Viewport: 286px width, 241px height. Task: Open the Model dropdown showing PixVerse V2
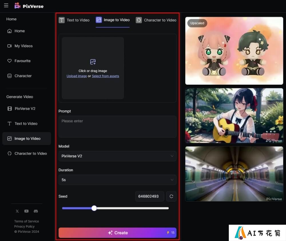point(118,156)
